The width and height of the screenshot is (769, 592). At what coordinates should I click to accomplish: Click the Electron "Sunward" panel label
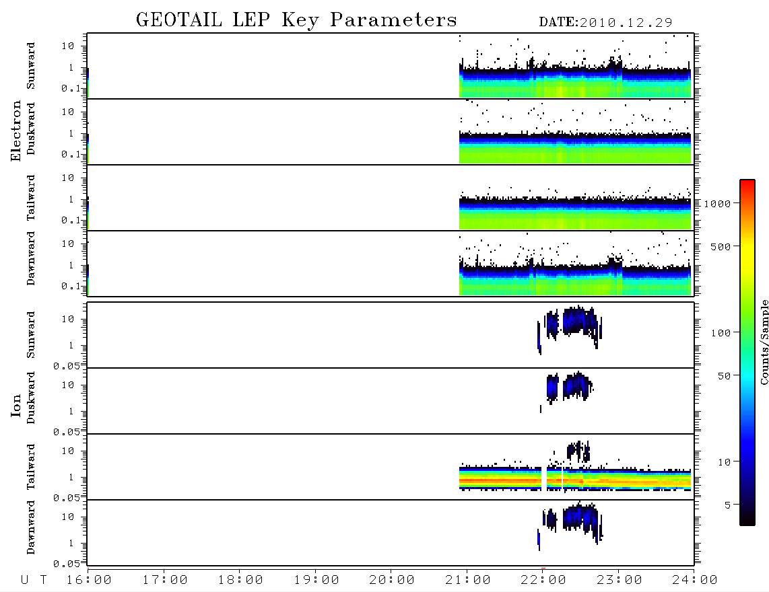tap(31, 66)
